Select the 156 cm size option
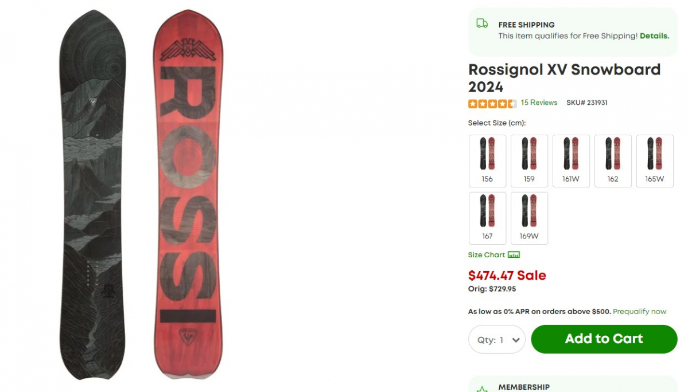688x392 pixels. (487, 160)
